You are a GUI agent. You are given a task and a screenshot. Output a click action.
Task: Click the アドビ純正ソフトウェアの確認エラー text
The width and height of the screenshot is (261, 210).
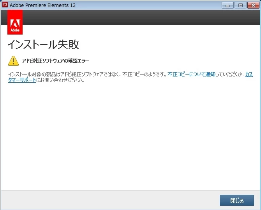coord(56,61)
